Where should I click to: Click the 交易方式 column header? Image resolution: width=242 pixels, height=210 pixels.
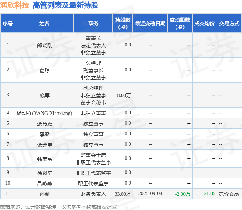229,24
